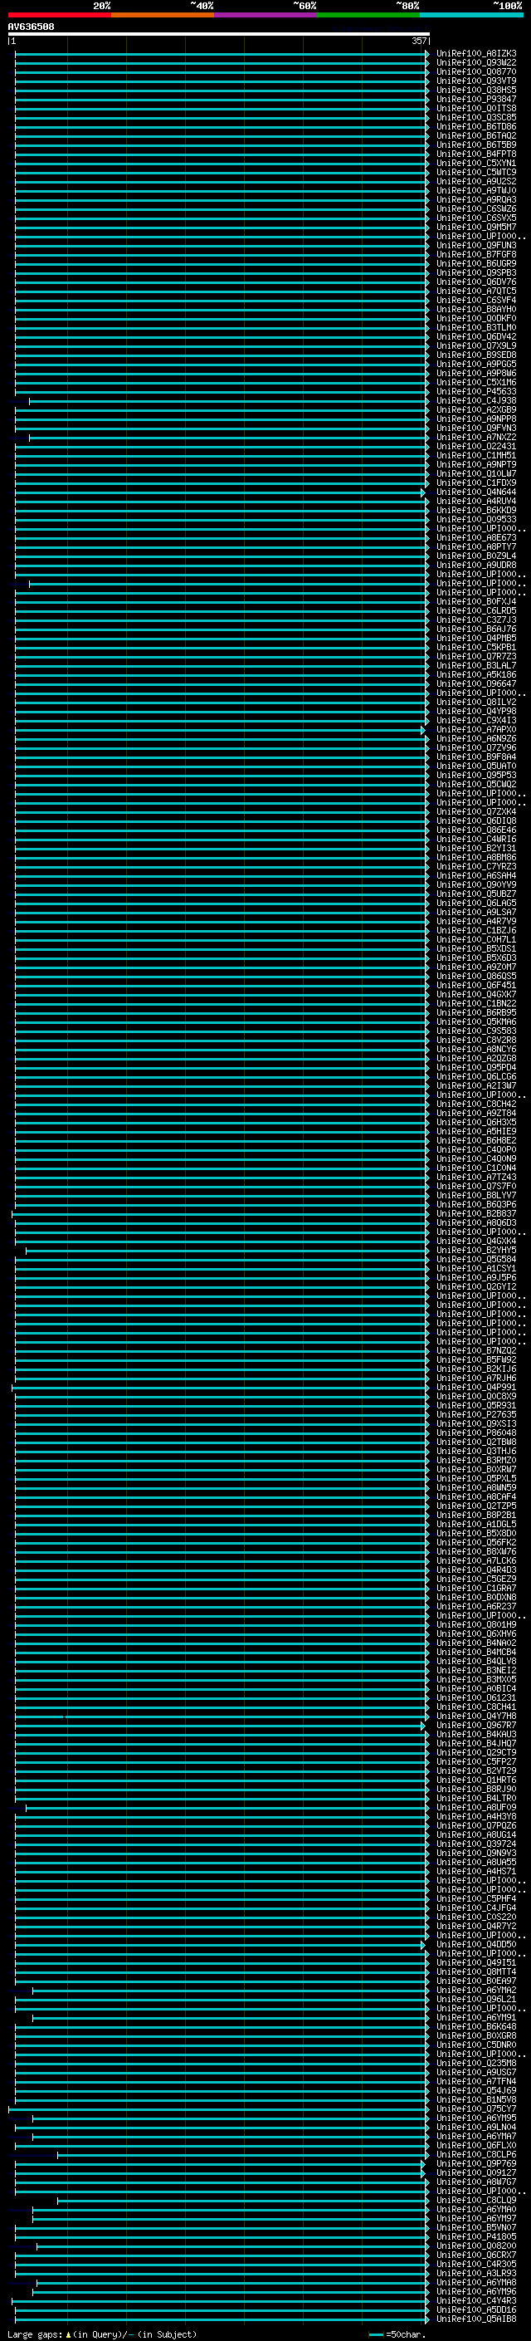The height and width of the screenshot is (2341, 531).
Task: Select the query label AV636508
Action: click(31, 27)
